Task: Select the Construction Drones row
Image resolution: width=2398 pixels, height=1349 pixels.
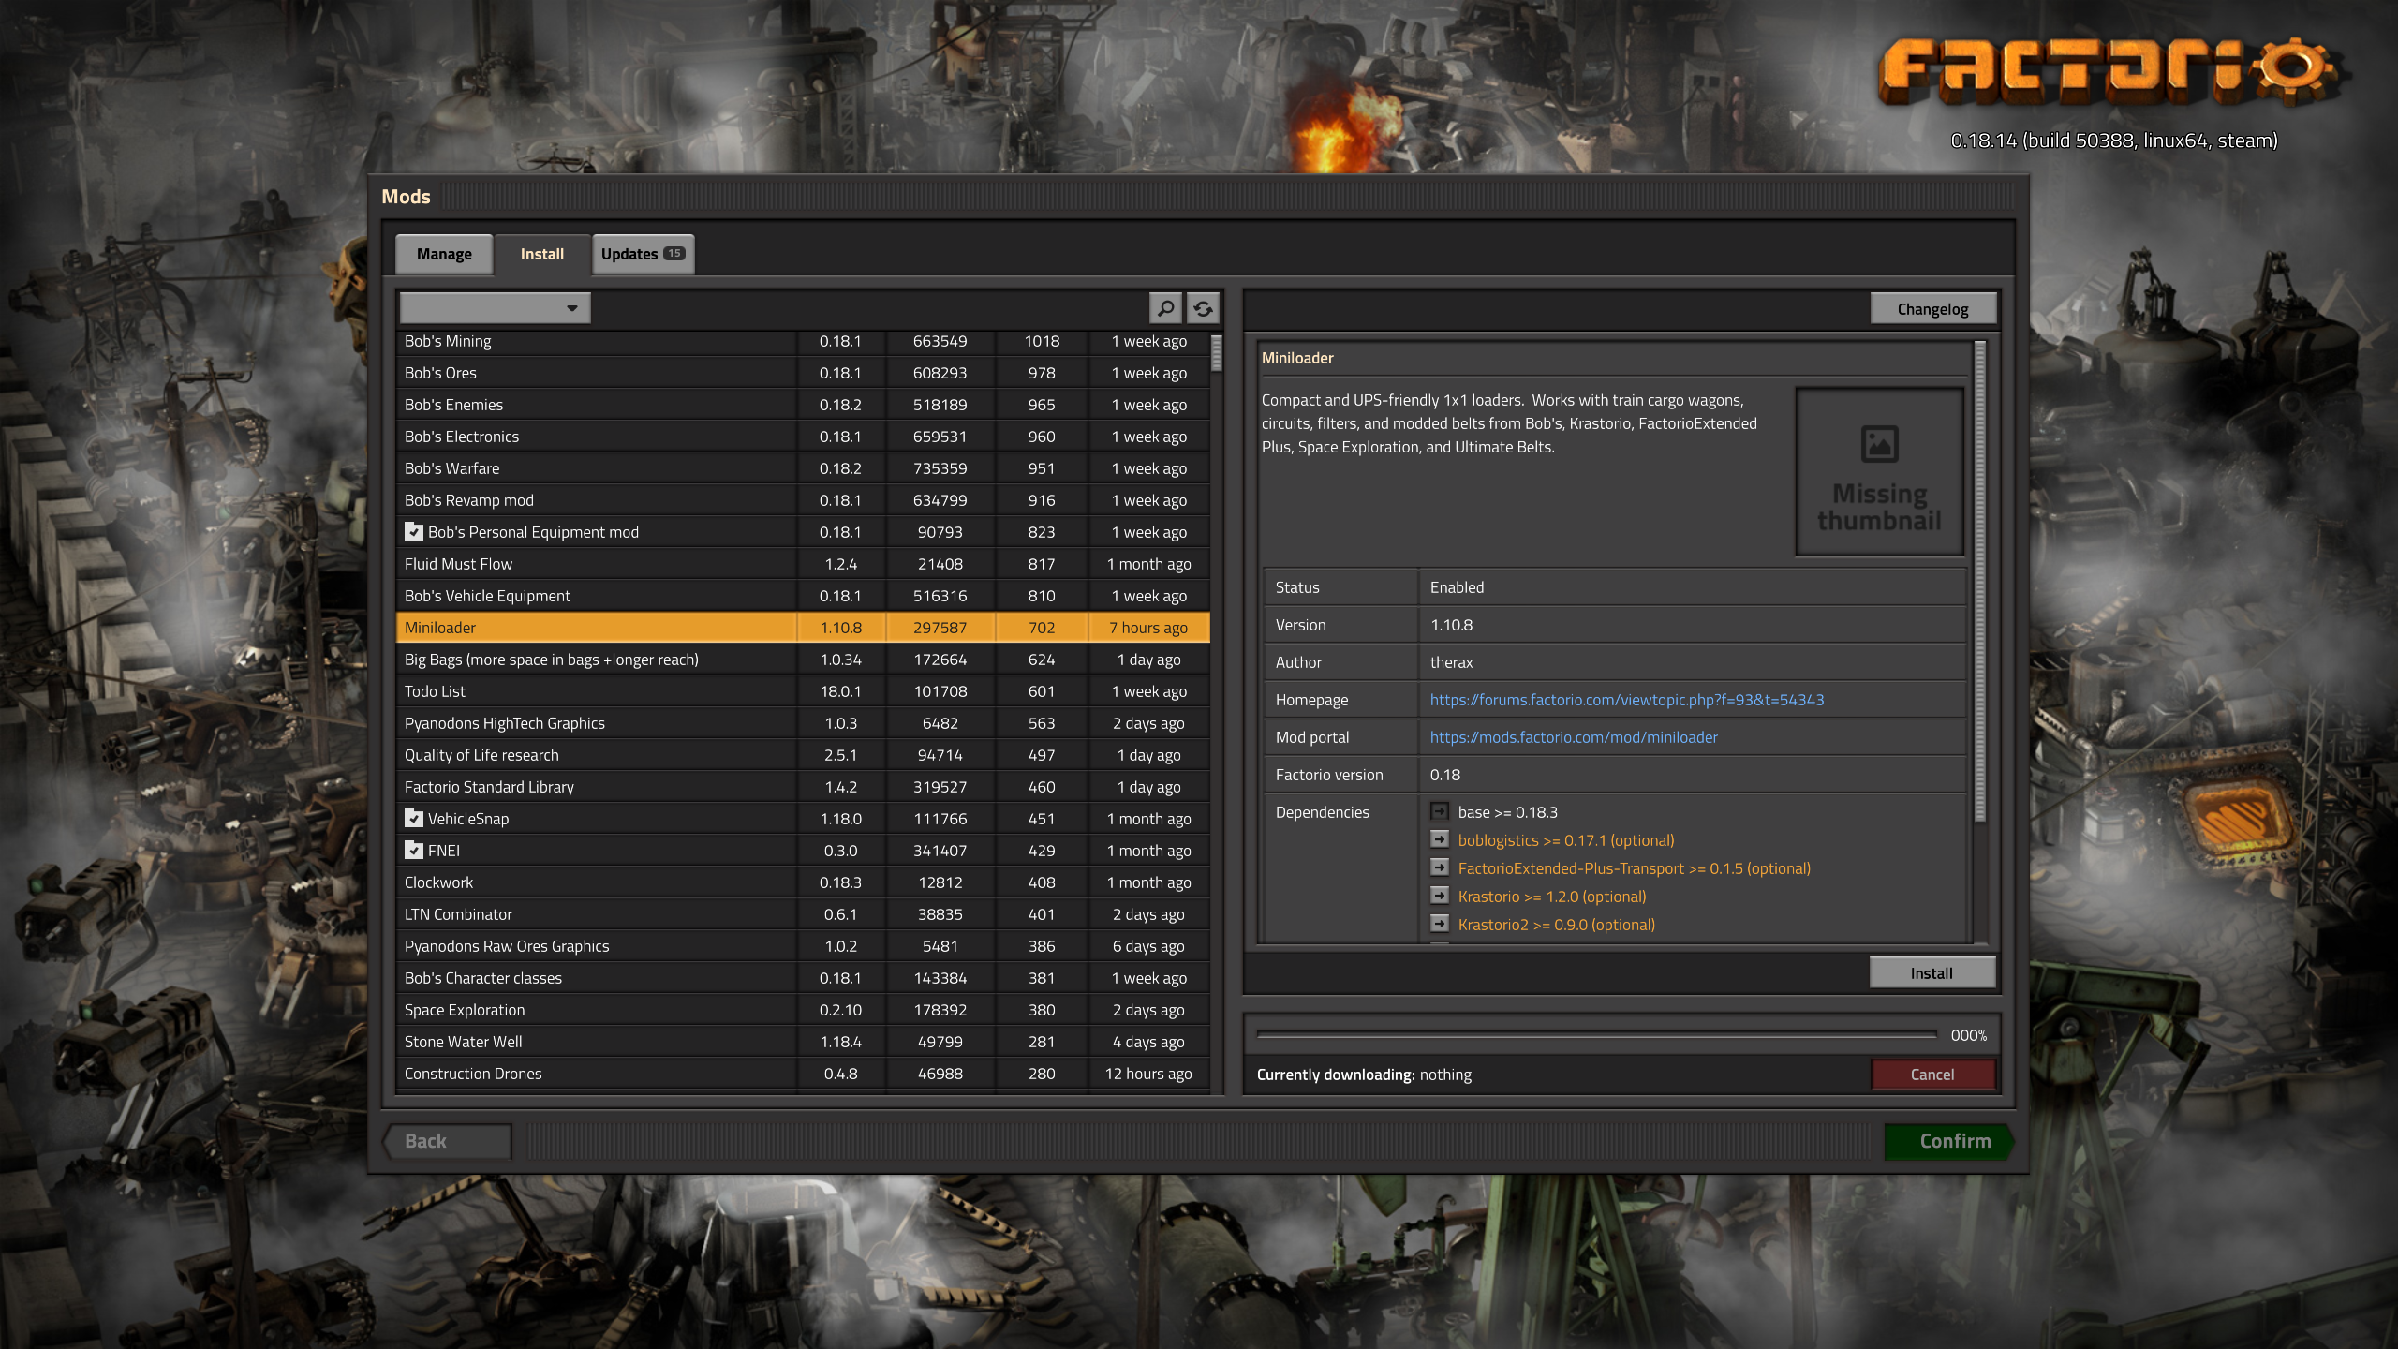Action: pos(803,1074)
